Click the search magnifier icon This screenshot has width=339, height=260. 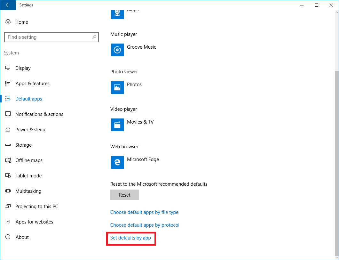pyautogui.click(x=94, y=37)
